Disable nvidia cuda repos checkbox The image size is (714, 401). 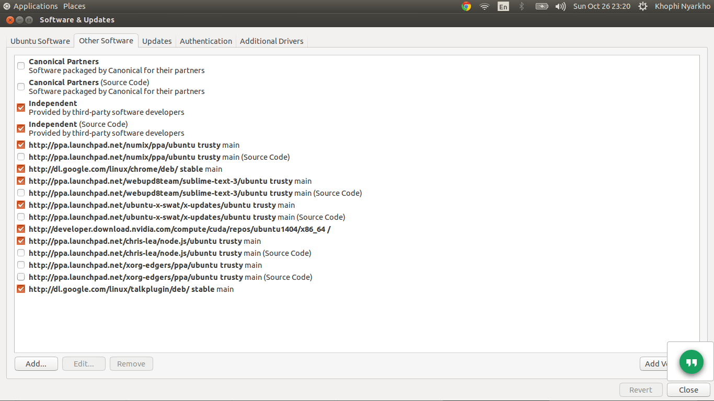pyautogui.click(x=21, y=229)
